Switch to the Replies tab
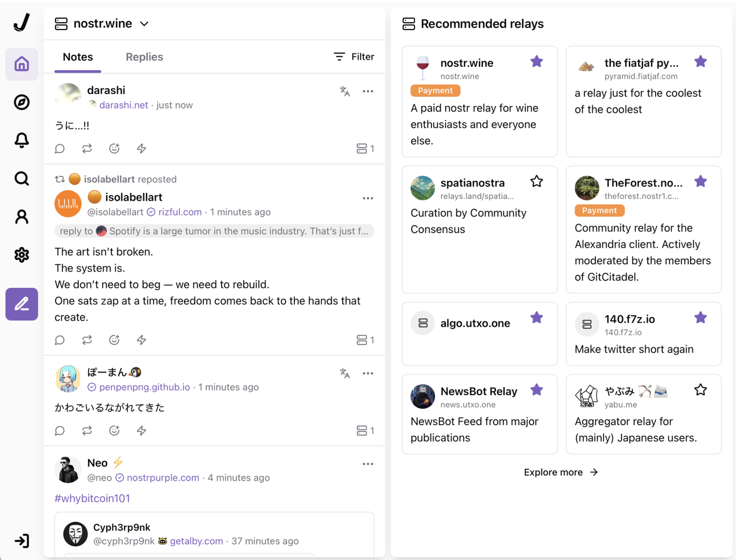This screenshot has width=736, height=560. pos(144,57)
